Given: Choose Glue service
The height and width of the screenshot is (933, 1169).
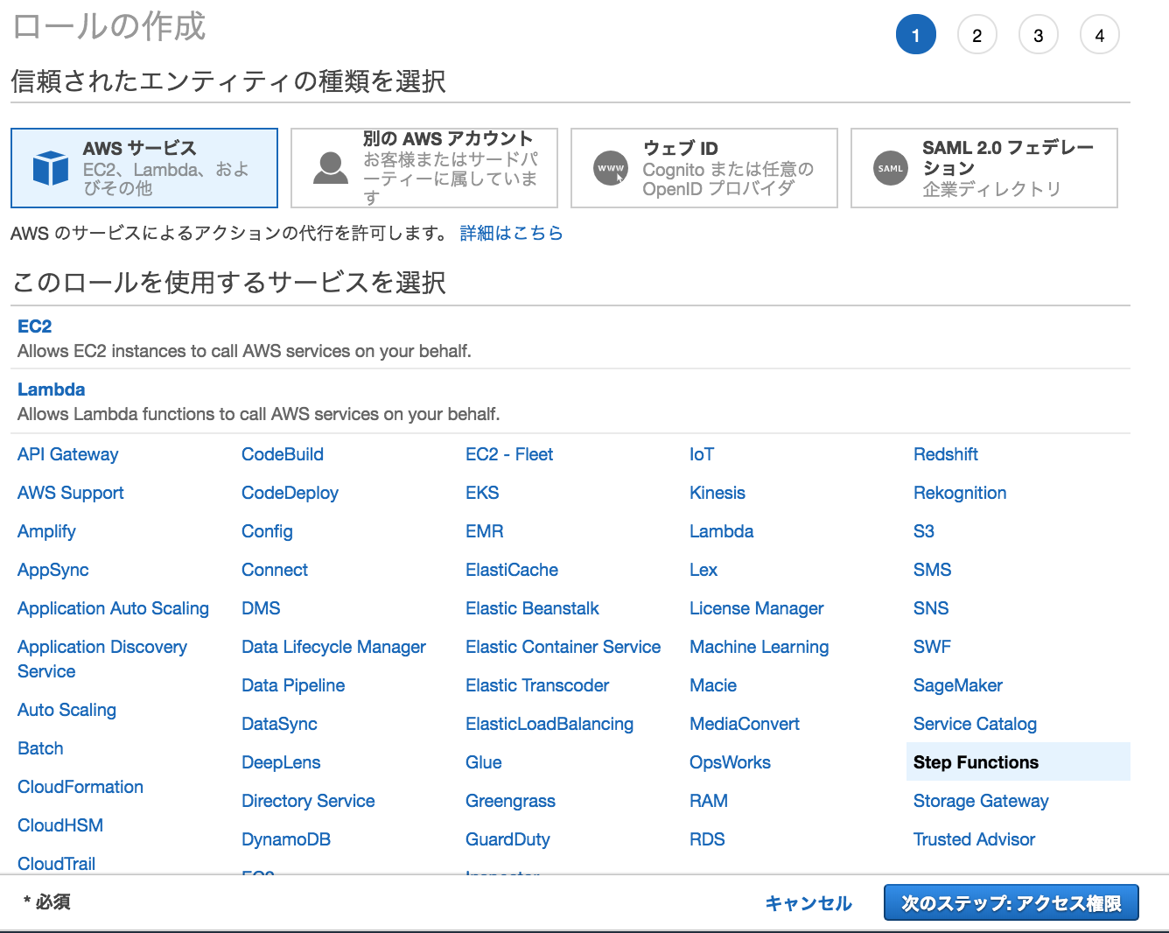Looking at the screenshot, I should click(484, 762).
